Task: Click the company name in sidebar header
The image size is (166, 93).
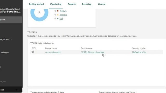Action: [10, 12]
